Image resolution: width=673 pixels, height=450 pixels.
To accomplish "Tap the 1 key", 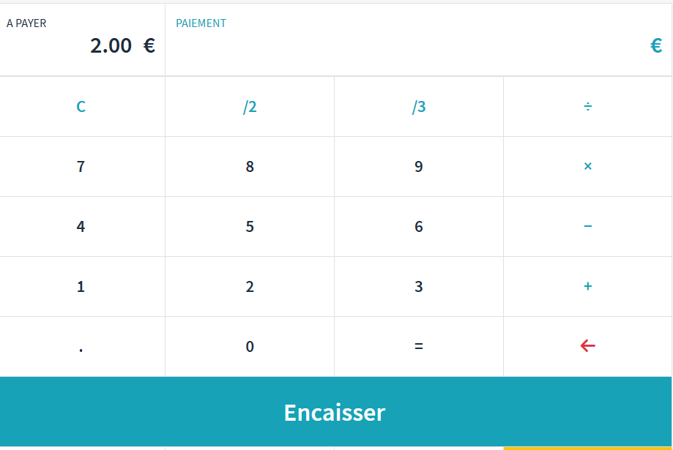I will pyautogui.click(x=81, y=287).
